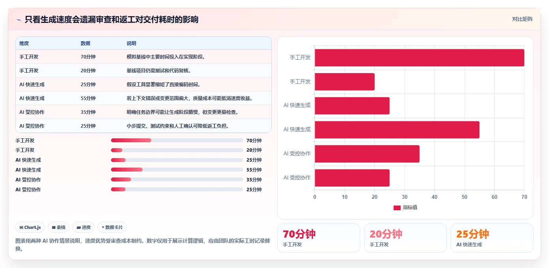The width and height of the screenshot is (549, 268).
Task: Click the 说明 column header
Action: pyautogui.click(x=131, y=43)
